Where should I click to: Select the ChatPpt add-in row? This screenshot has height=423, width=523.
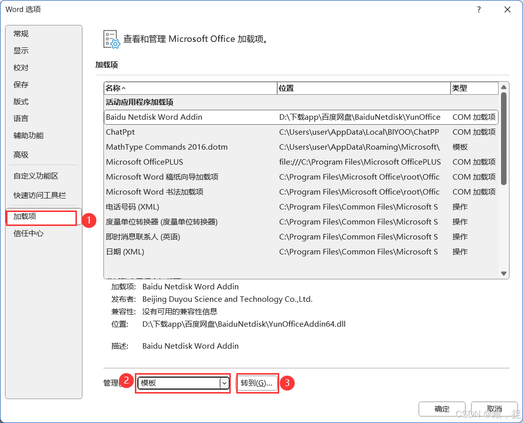301,132
